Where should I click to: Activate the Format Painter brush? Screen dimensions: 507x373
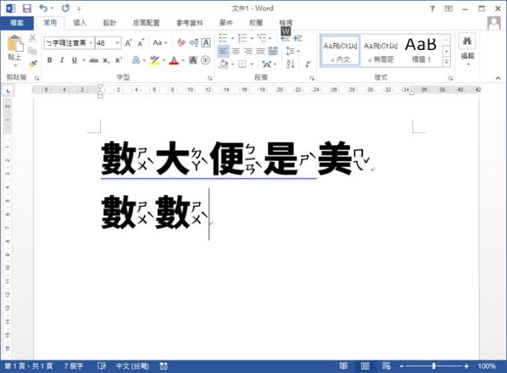tap(32, 63)
